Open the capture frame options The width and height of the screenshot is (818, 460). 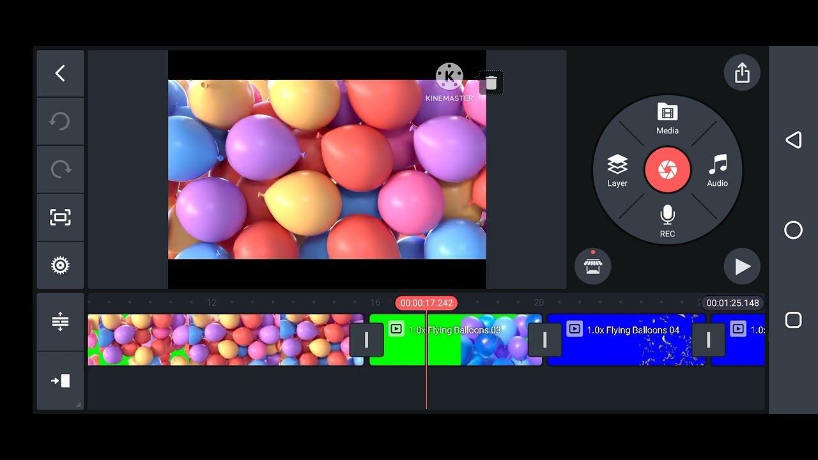pyautogui.click(x=60, y=217)
